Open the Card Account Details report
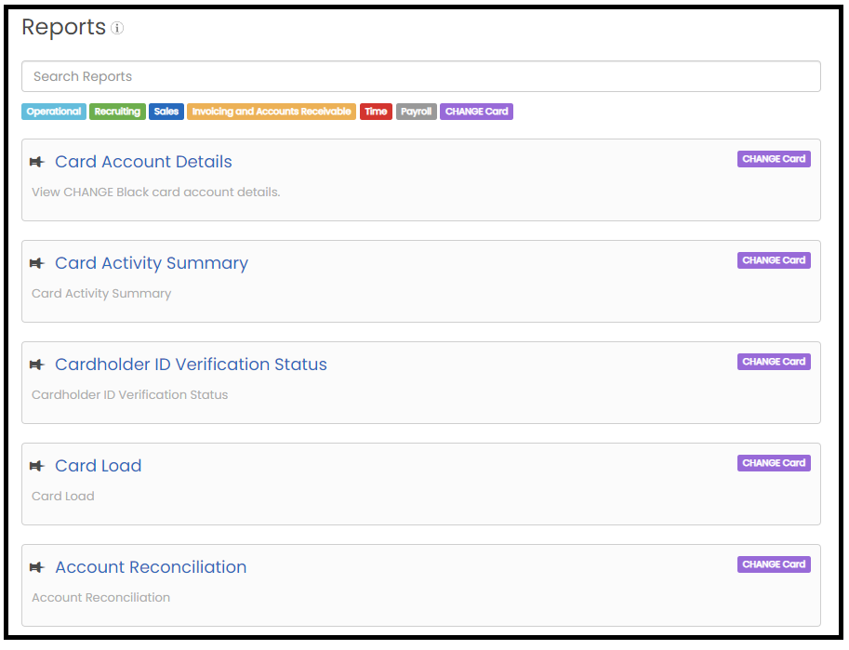The width and height of the screenshot is (849, 650). point(143,162)
